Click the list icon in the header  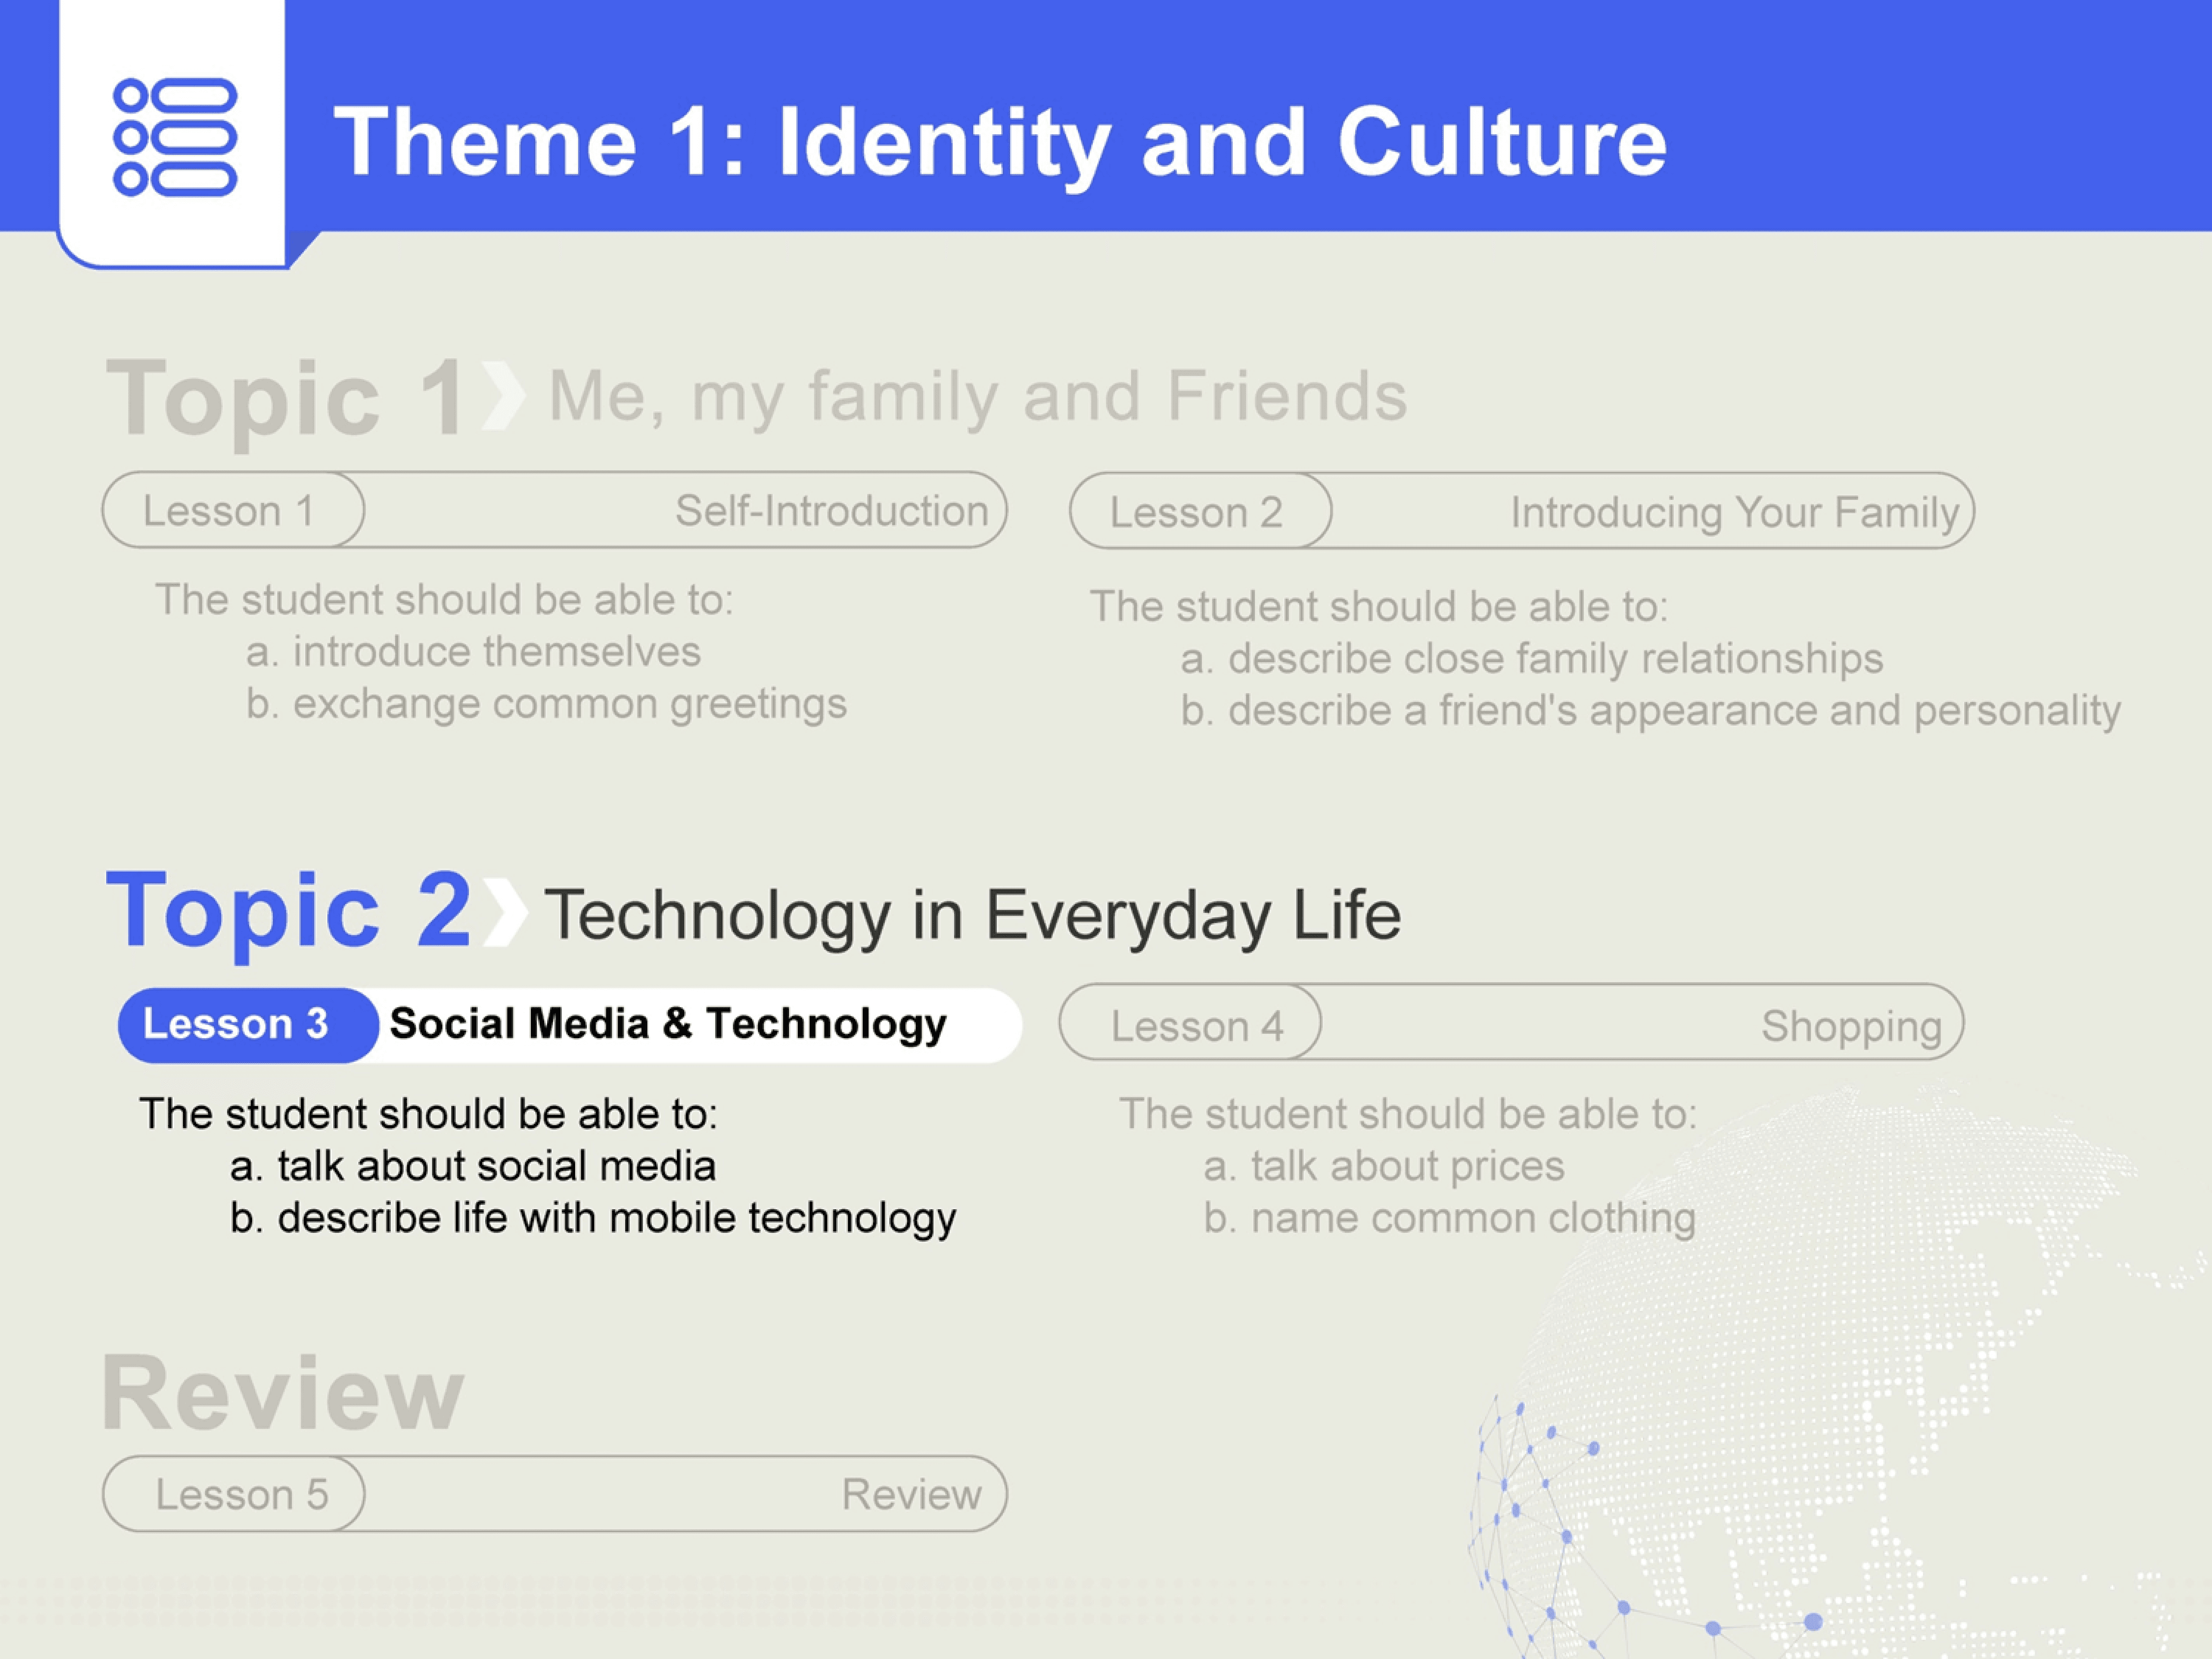click(176, 137)
